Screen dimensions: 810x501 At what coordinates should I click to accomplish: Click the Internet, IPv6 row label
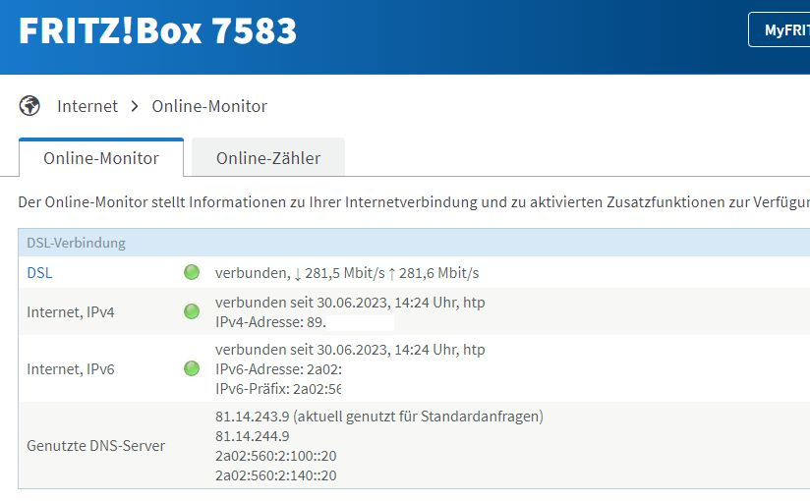(x=70, y=368)
